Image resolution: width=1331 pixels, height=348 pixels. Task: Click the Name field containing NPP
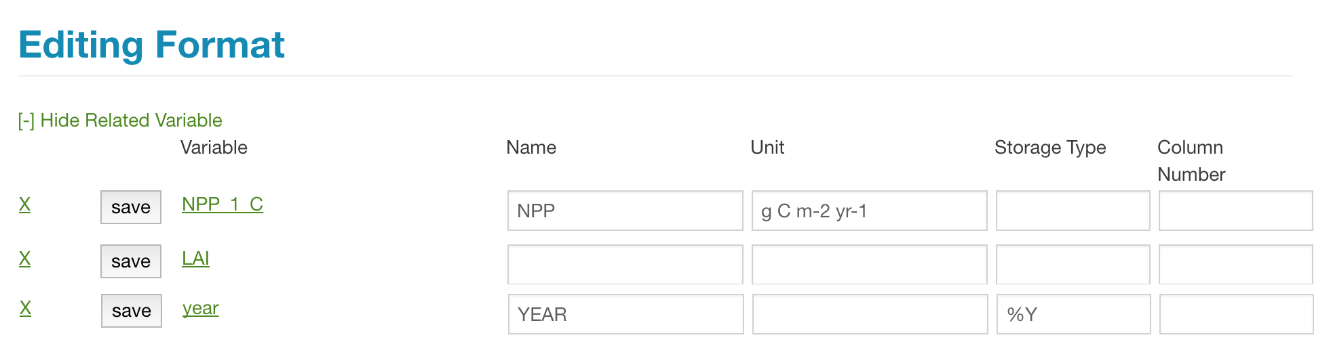click(625, 211)
